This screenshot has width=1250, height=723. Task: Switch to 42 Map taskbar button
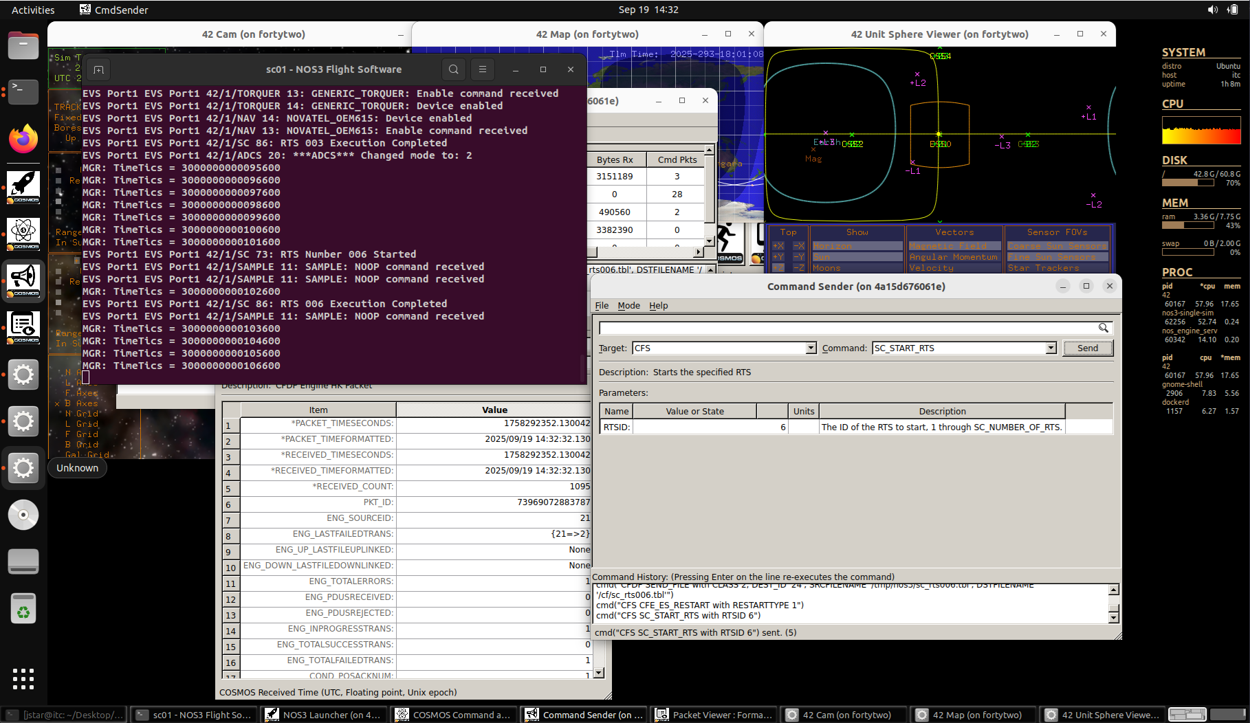point(974,715)
